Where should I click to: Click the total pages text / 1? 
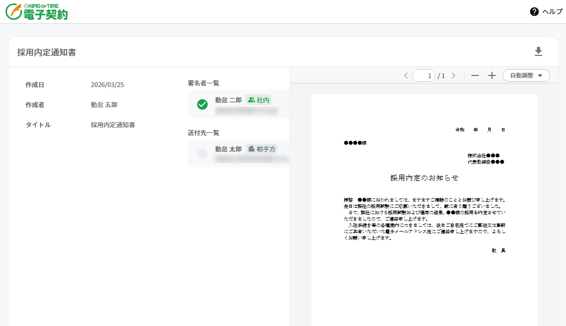(441, 75)
